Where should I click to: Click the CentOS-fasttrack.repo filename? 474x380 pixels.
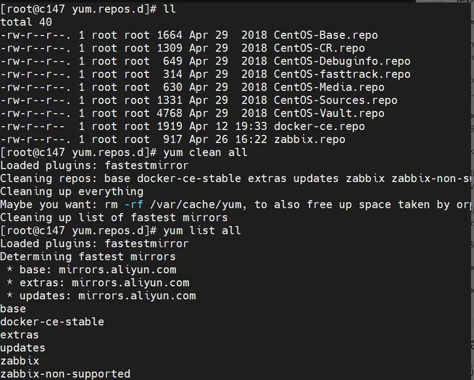[x=342, y=74]
